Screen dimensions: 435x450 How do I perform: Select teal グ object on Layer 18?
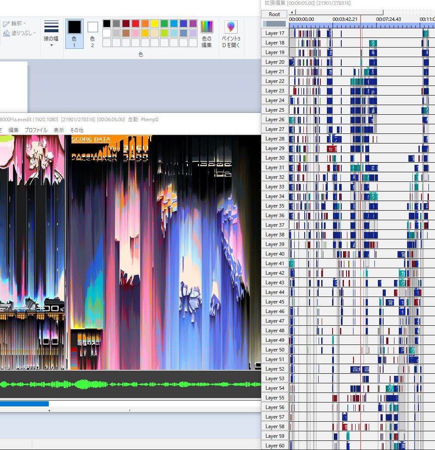(373, 43)
